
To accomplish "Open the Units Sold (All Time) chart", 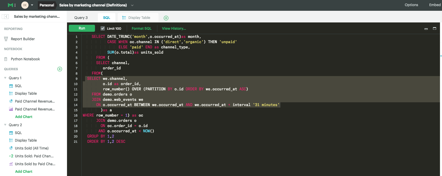I will [32, 148].
